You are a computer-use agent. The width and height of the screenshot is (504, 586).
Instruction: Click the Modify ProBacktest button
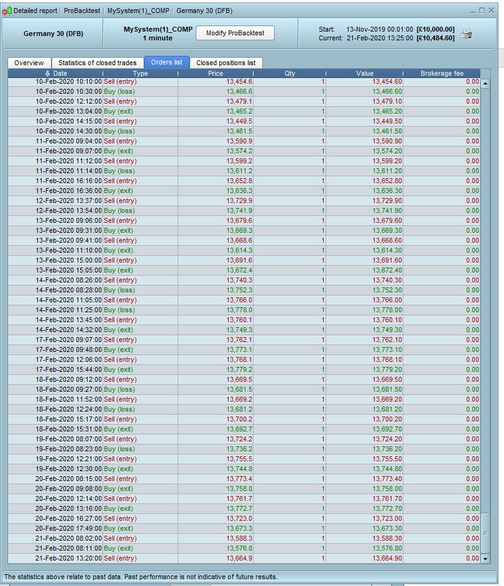pos(235,33)
